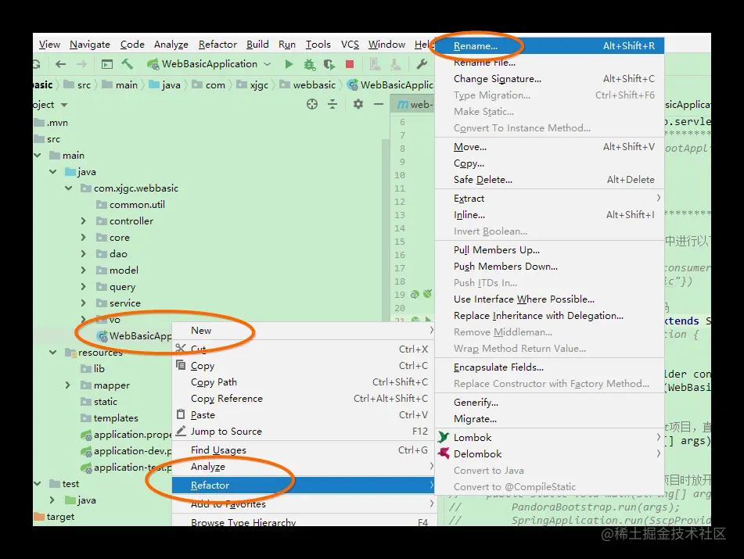Open the Build menu

coord(257,45)
